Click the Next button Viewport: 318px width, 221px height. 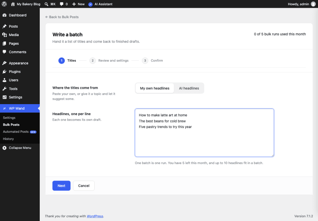coord(61,186)
